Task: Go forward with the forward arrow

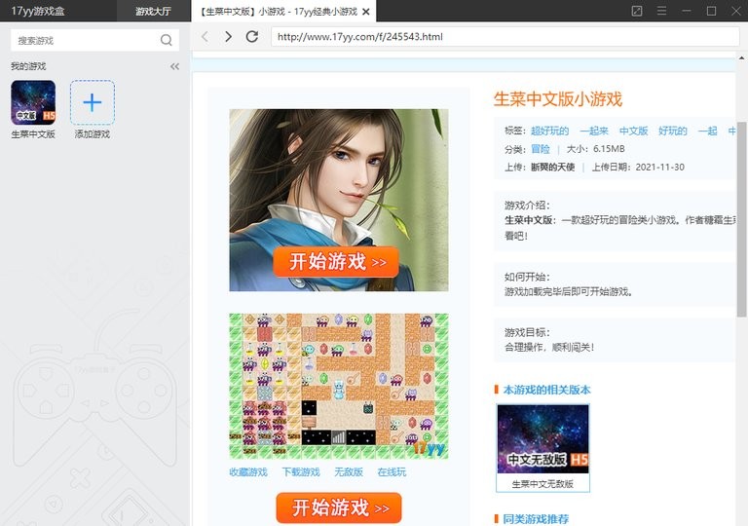Action: (x=228, y=37)
